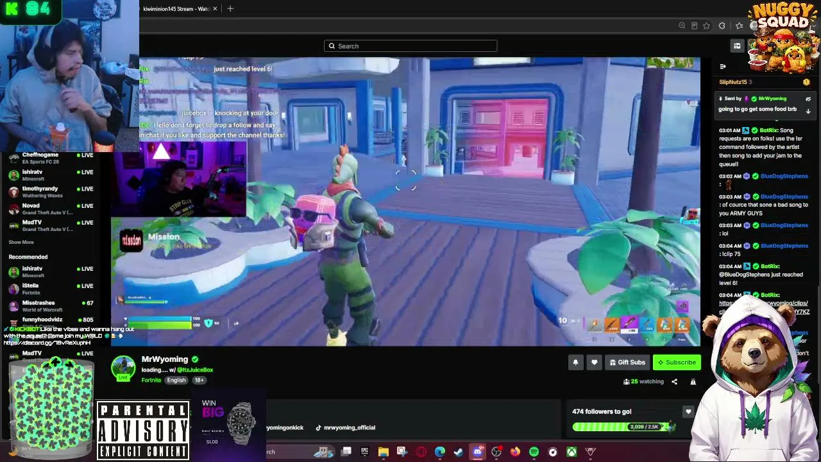
Task: Open Opera GX from the taskbar
Action: tap(421, 452)
